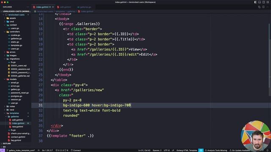Change Golang HTML Template language mode
271x152 pixels.
click(187, 150)
